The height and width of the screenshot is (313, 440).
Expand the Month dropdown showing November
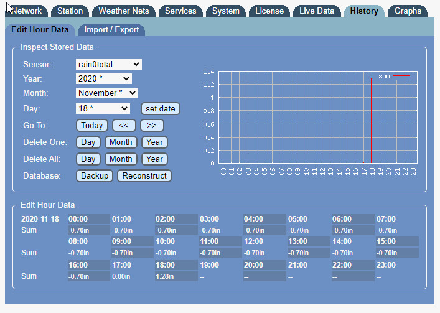[106, 93]
